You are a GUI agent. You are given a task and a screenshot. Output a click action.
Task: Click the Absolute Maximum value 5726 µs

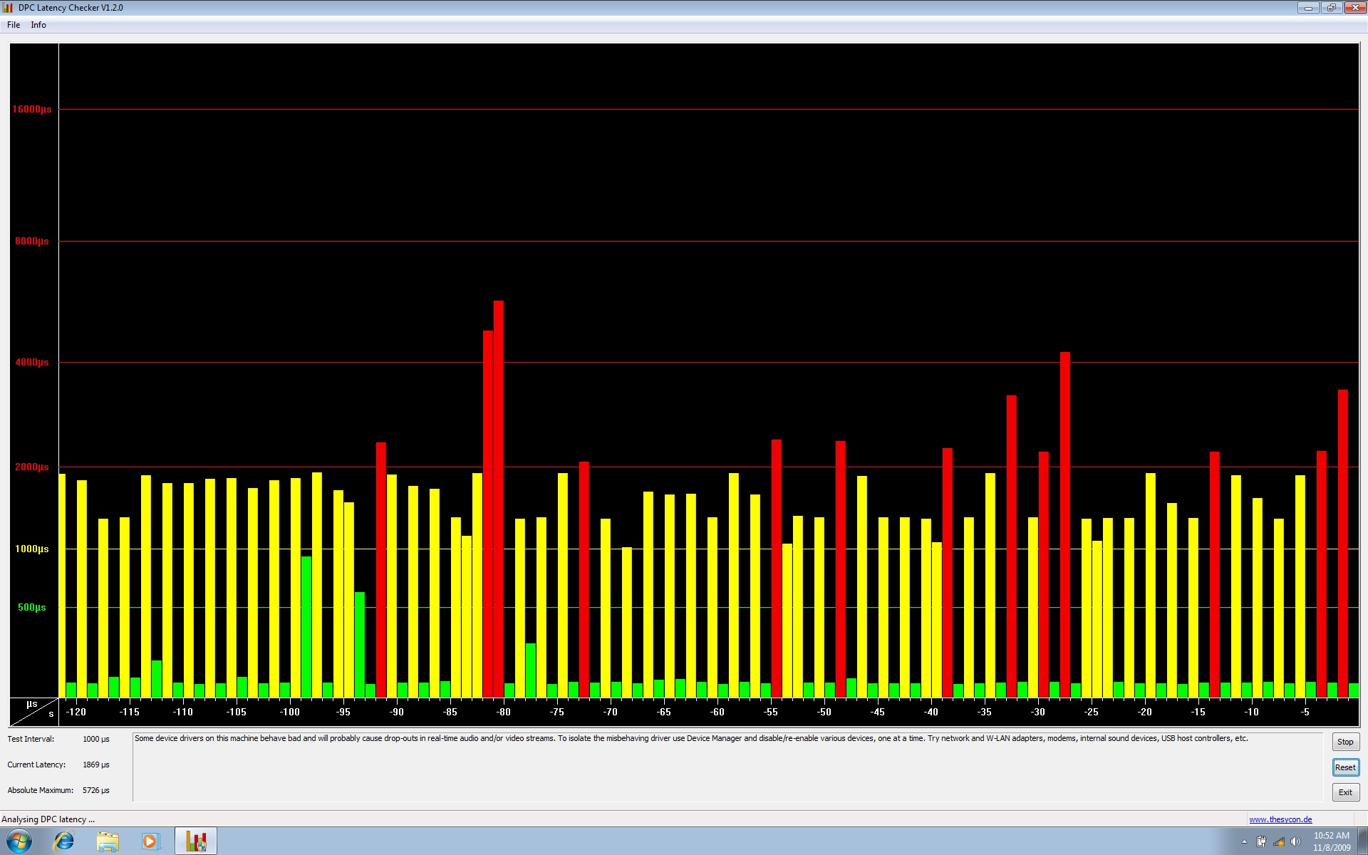[x=96, y=790]
